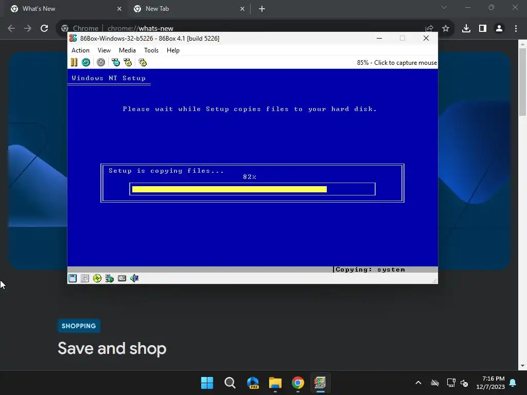Open the Chrome three-dot menu
The width and height of the screenshot is (527, 395).
516,28
